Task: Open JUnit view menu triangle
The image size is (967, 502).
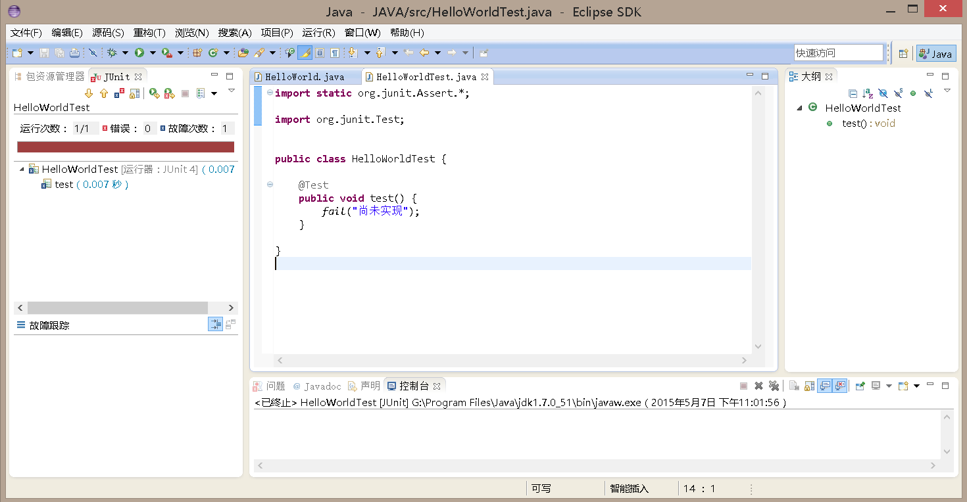Action: point(232,91)
